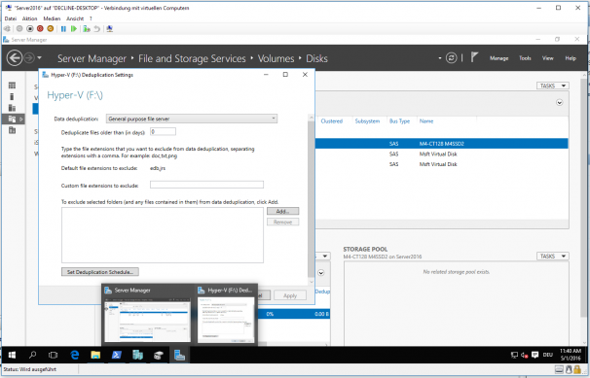Open the Tools menu

pyautogui.click(x=525, y=58)
